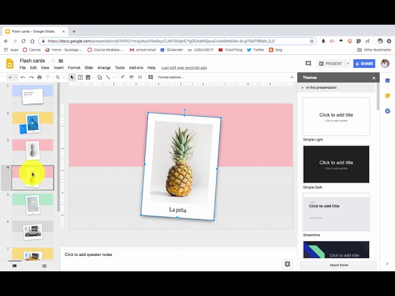Open the Keep notes side panel icon

(x=388, y=96)
